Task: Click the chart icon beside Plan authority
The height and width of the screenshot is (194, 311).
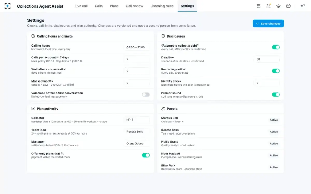Action: [33, 109]
